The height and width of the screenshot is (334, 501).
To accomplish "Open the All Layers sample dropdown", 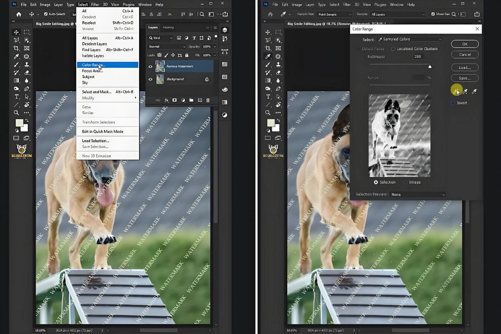I will click(x=398, y=14).
